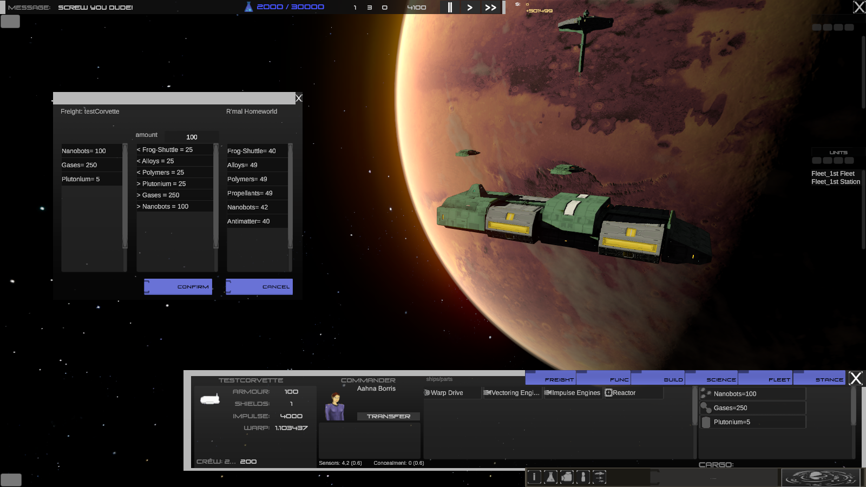Open the Build tab
The height and width of the screenshot is (487, 866).
pos(658,378)
